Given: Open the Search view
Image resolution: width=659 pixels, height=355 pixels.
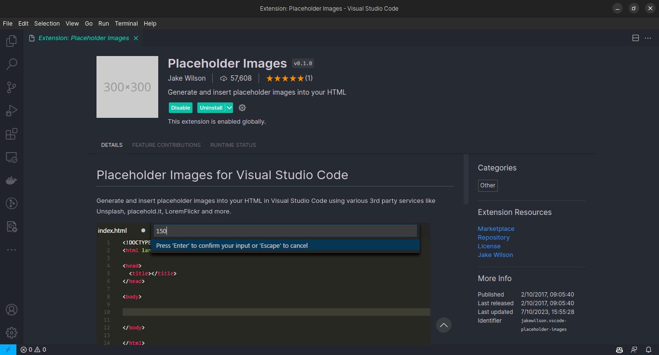Looking at the screenshot, I should tap(11, 64).
